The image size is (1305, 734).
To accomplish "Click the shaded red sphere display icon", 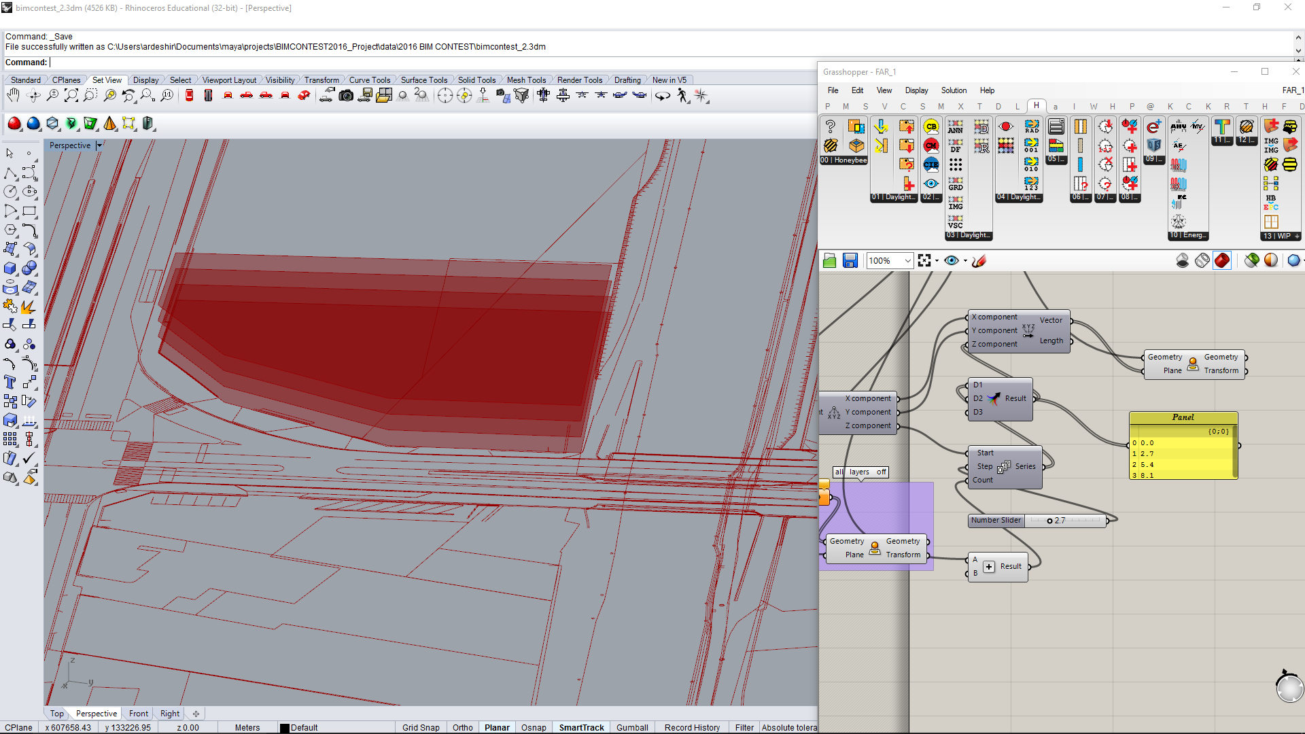I will point(14,124).
